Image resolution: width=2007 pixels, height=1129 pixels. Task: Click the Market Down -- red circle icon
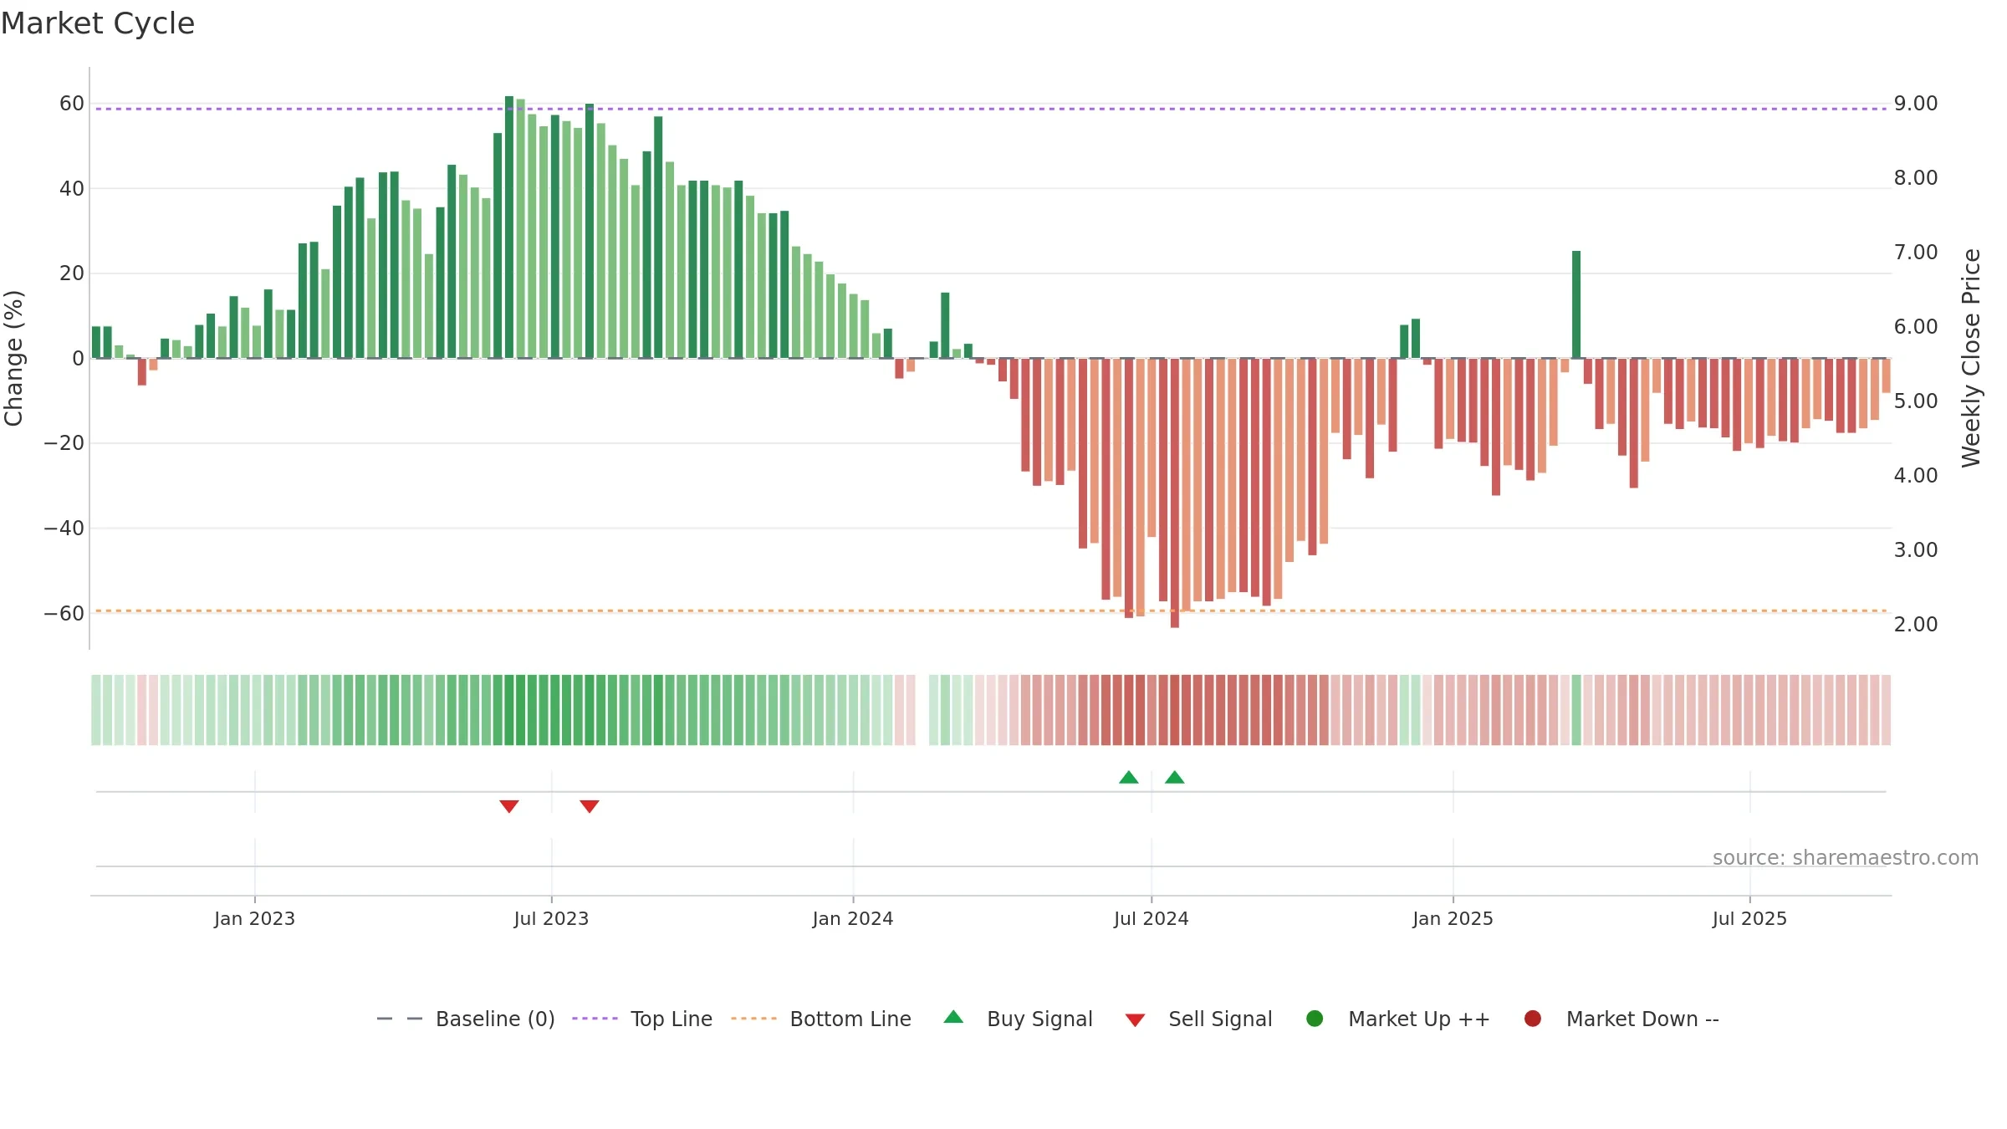tap(1533, 1019)
